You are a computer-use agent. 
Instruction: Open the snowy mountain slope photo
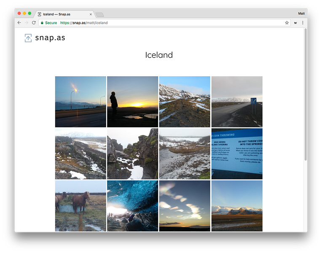185,102
